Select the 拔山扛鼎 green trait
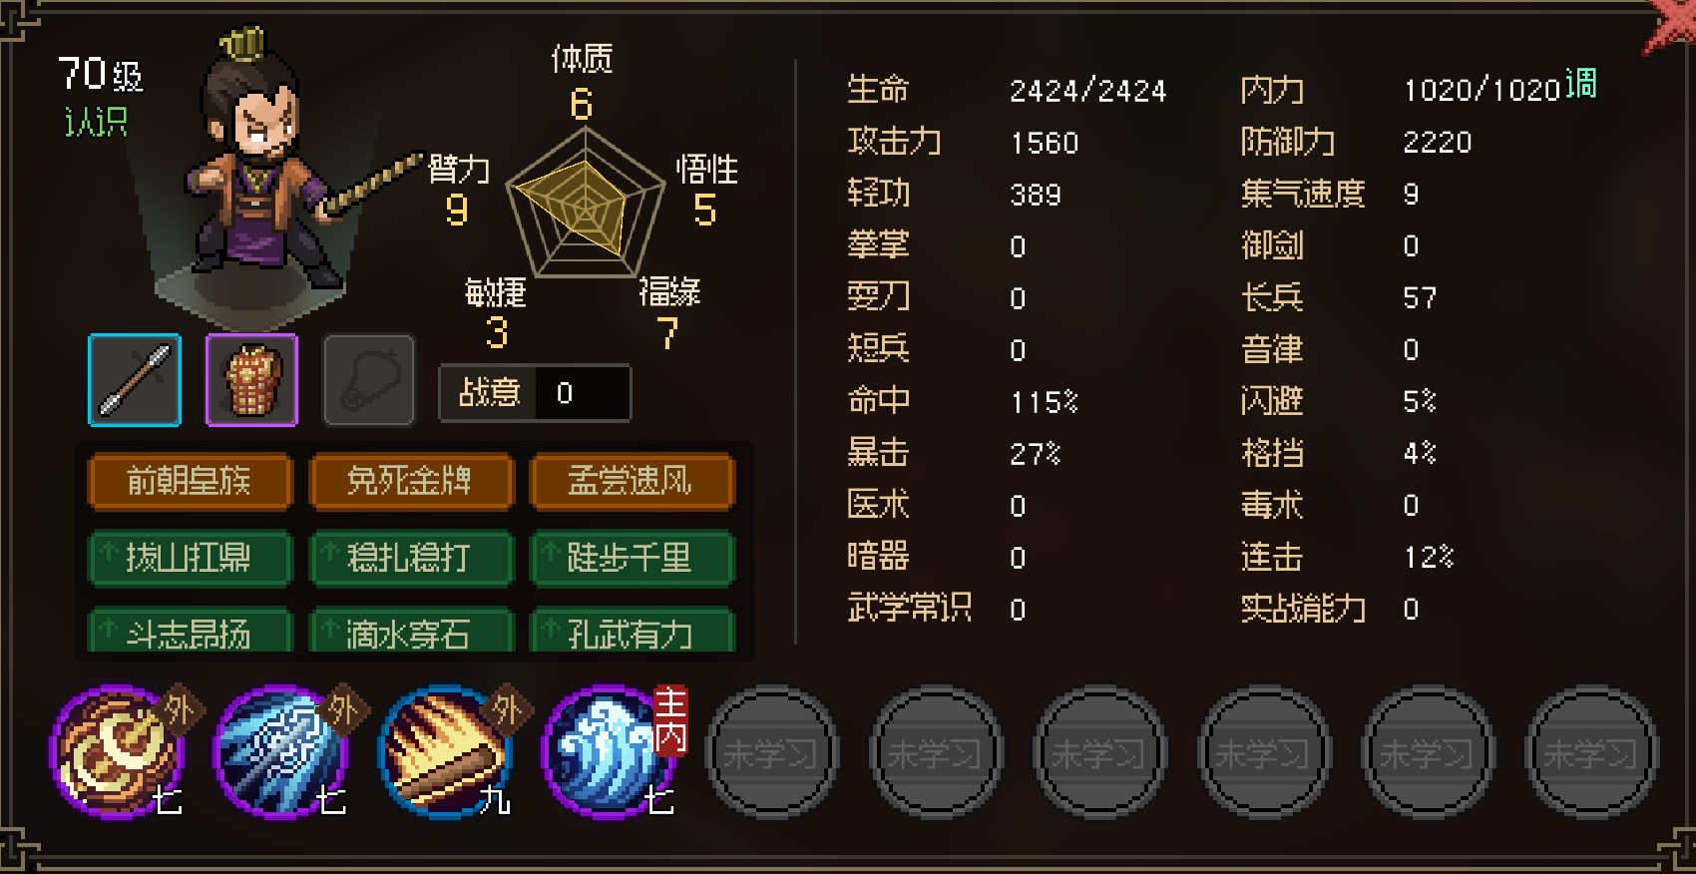Image resolution: width=1696 pixels, height=874 pixels. click(190, 558)
